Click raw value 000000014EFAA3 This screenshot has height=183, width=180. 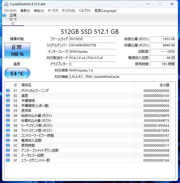tap(156, 126)
